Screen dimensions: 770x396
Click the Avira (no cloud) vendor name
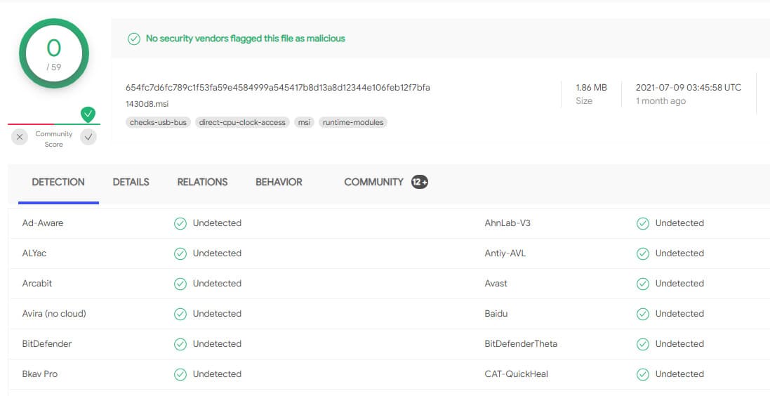pos(54,313)
